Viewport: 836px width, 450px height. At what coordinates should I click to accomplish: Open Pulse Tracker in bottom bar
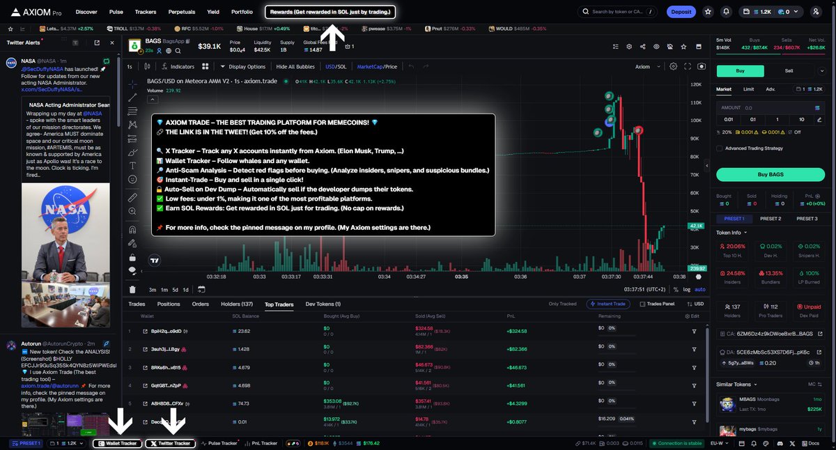219,443
